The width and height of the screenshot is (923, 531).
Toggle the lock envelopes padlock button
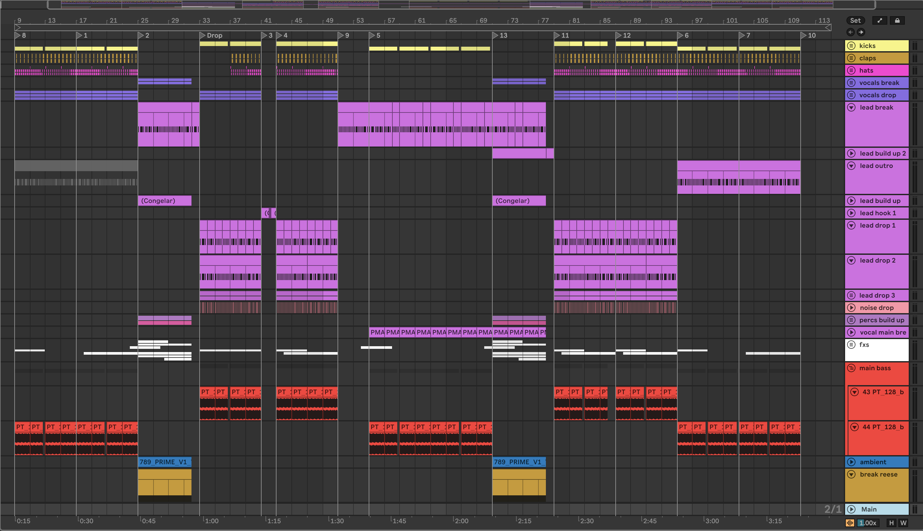pos(897,20)
